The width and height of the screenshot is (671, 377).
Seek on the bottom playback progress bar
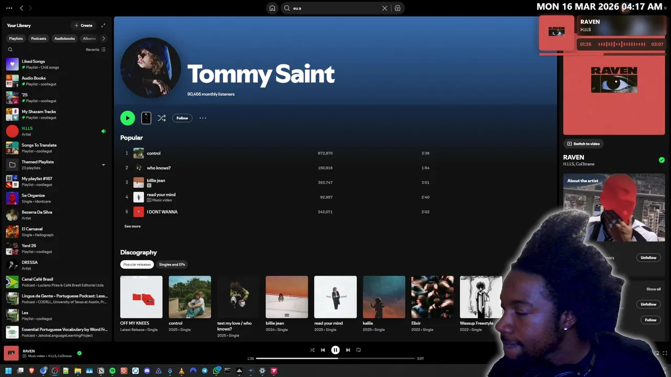(335, 359)
